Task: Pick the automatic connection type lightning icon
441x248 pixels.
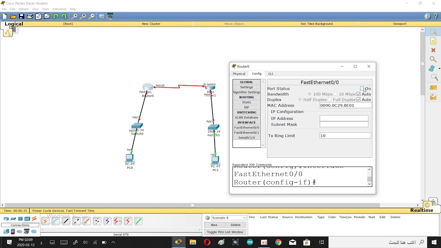Action: [x=45, y=221]
